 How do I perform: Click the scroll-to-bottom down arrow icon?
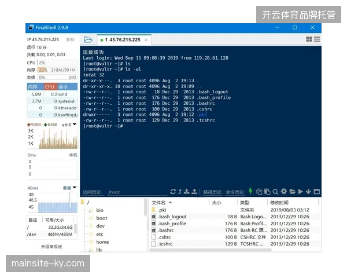pos(308,192)
